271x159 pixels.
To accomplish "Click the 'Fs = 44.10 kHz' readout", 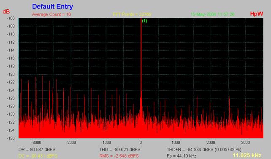I will click(182, 156).
